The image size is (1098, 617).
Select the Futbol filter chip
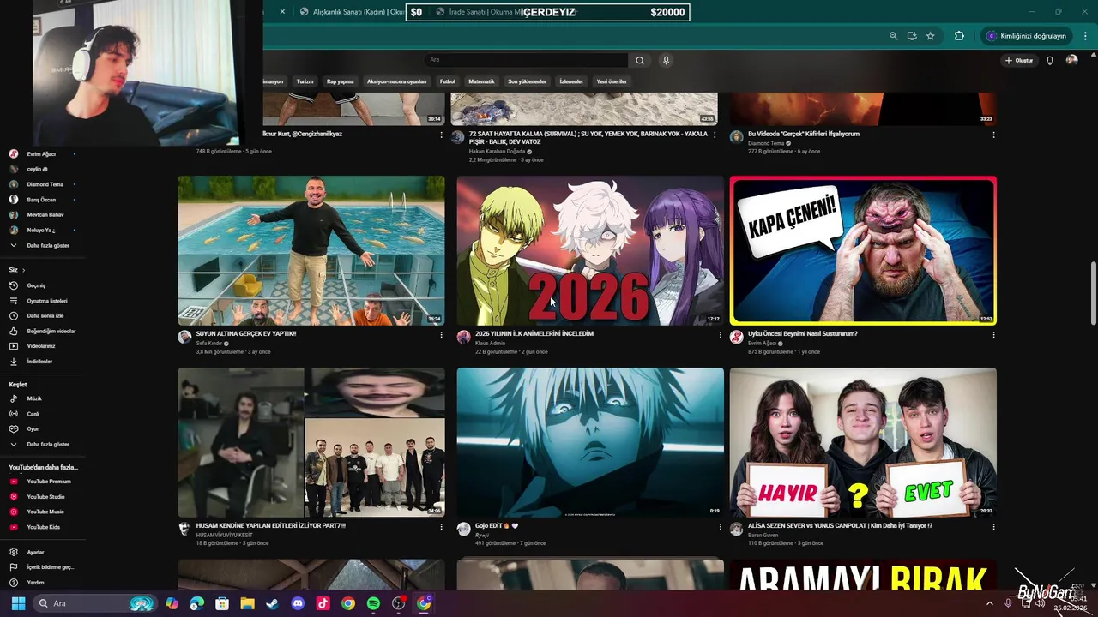(448, 81)
